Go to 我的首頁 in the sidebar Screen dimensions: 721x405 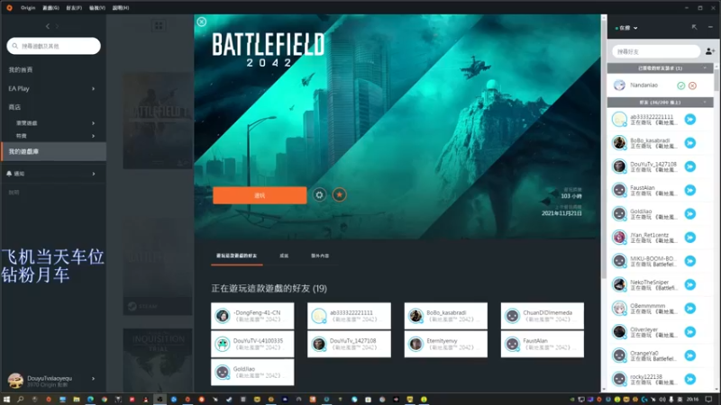(x=21, y=70)
